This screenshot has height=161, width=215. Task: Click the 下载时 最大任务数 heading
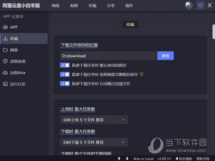coord(77,131)
